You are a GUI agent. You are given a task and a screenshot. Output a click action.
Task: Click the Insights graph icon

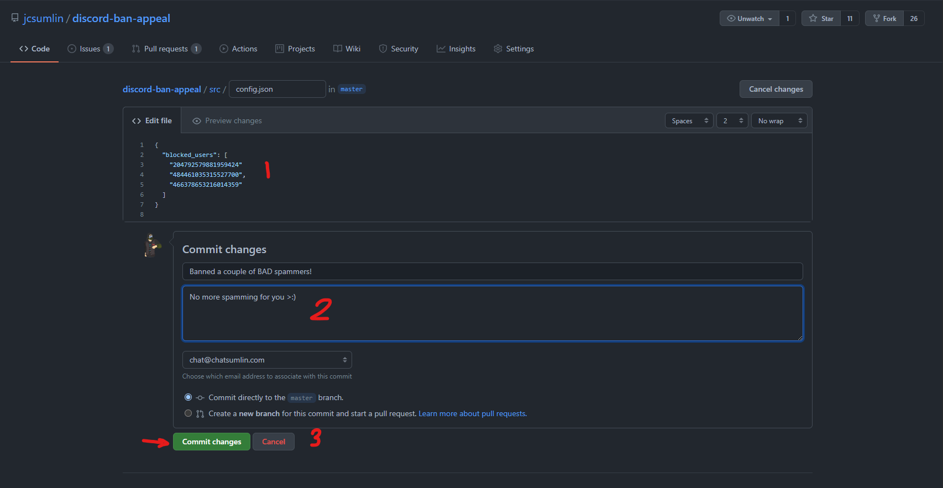pos(441,49)
